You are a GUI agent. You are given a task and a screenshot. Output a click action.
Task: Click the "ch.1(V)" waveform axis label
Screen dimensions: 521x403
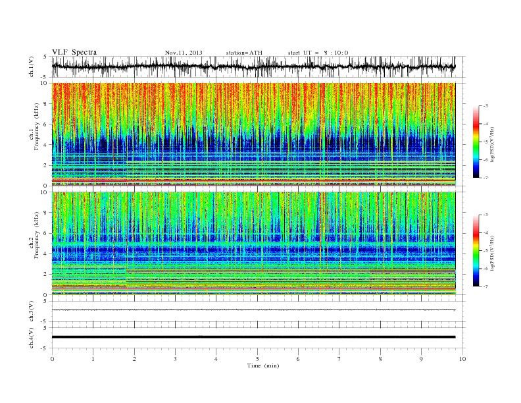[32, 67]
